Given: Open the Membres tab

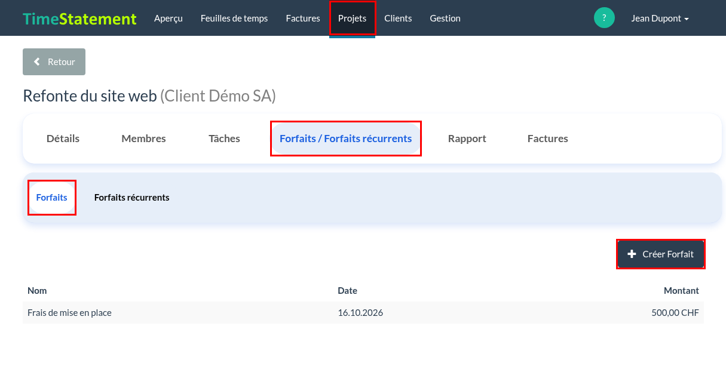Looking at the screenshot, I should coord(143,139).
